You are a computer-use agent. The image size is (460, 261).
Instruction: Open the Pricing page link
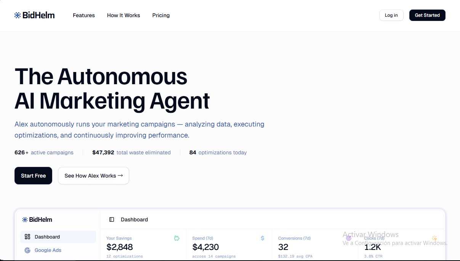click(x=161, y=15)
